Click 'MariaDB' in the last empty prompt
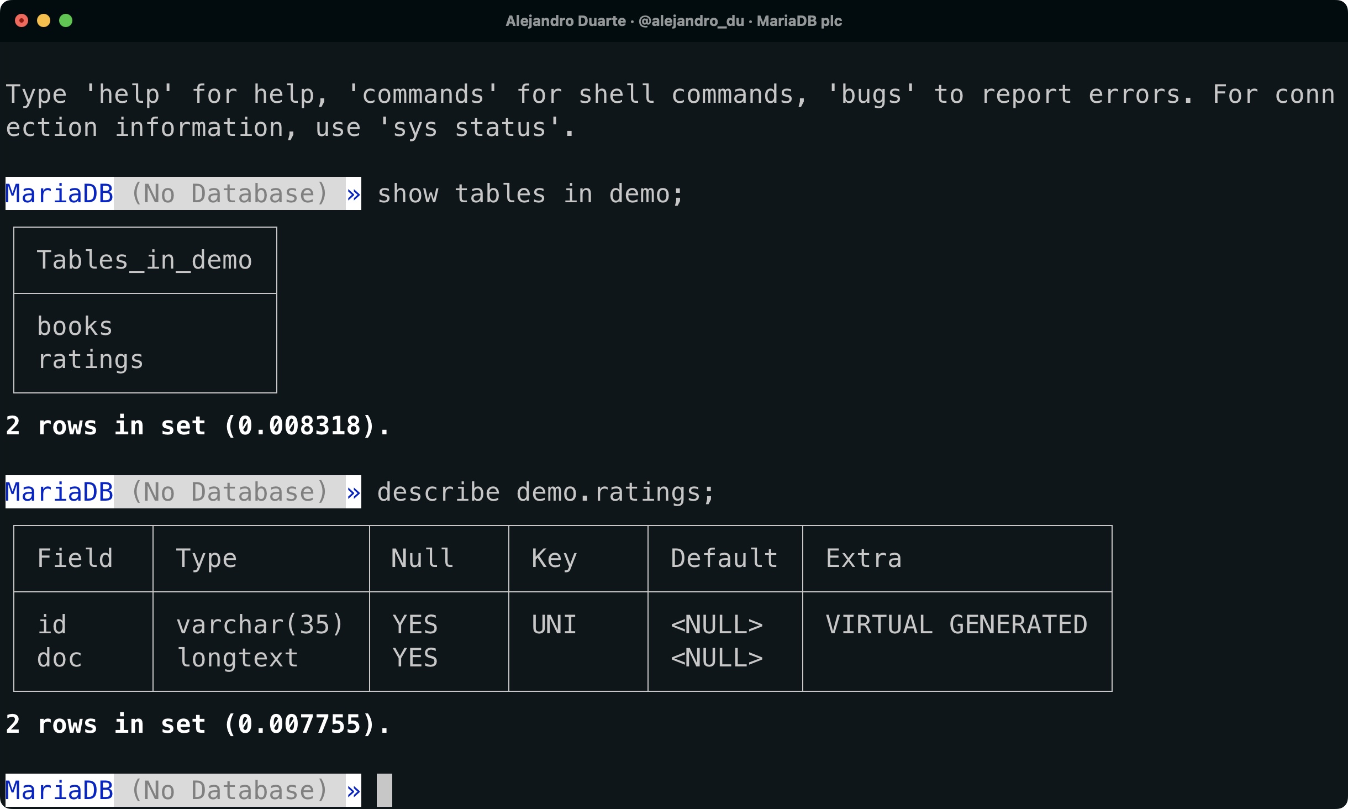Screen dimensions: 1348x809 point(60,790)
